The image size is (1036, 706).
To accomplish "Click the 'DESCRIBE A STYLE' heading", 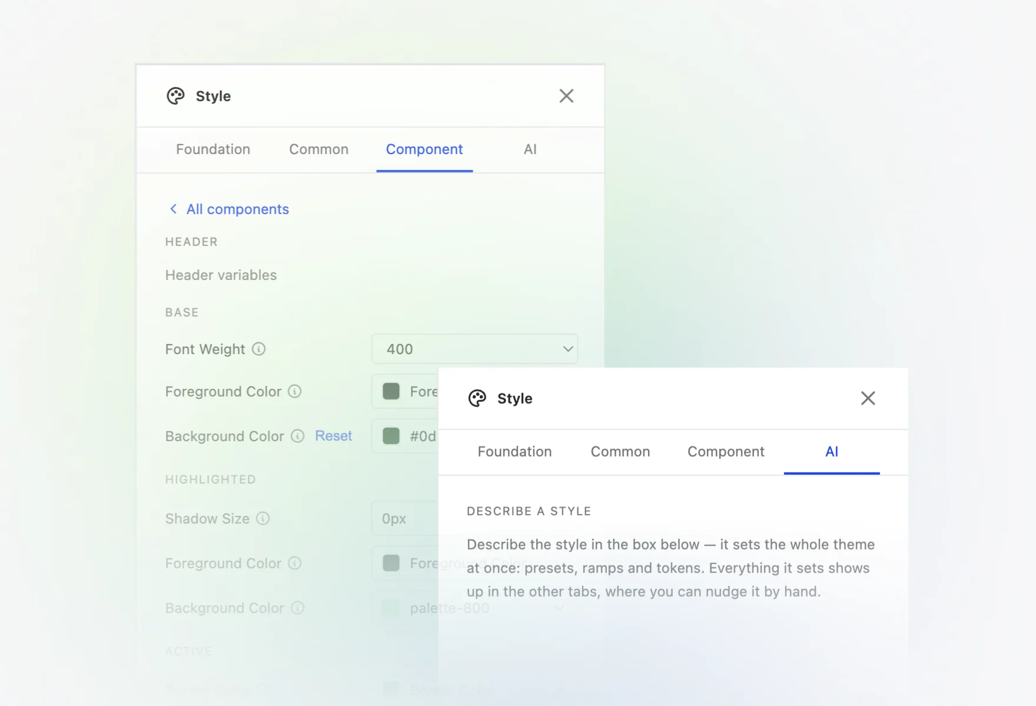I will [529, 511].
